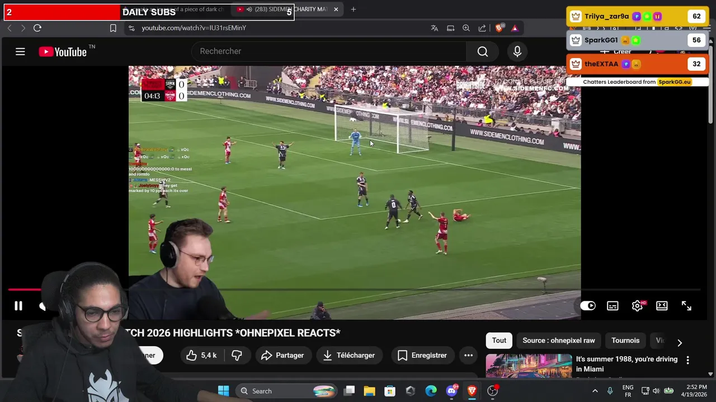Open the 'It's summer 1988' video title
This screenshot has height=402, width=716.
click(626, 364)
